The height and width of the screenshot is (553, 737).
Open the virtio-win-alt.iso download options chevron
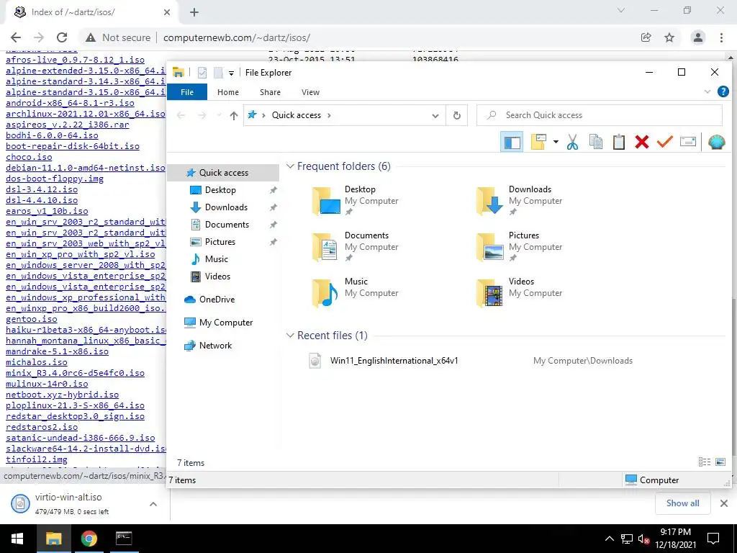coord(153,504)
